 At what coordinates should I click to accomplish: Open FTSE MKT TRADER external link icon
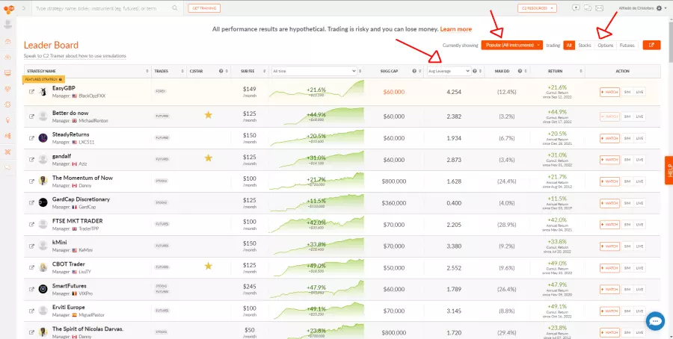[31, 224]
